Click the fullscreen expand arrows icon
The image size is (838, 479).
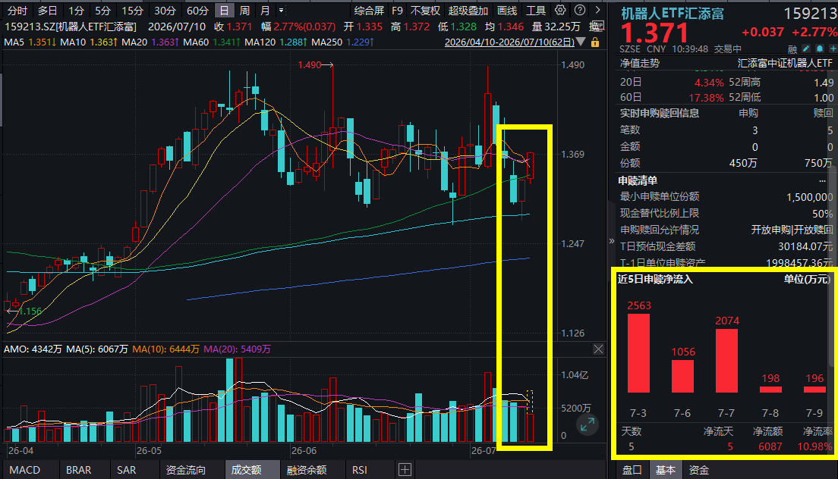click(x=587, y=424)
